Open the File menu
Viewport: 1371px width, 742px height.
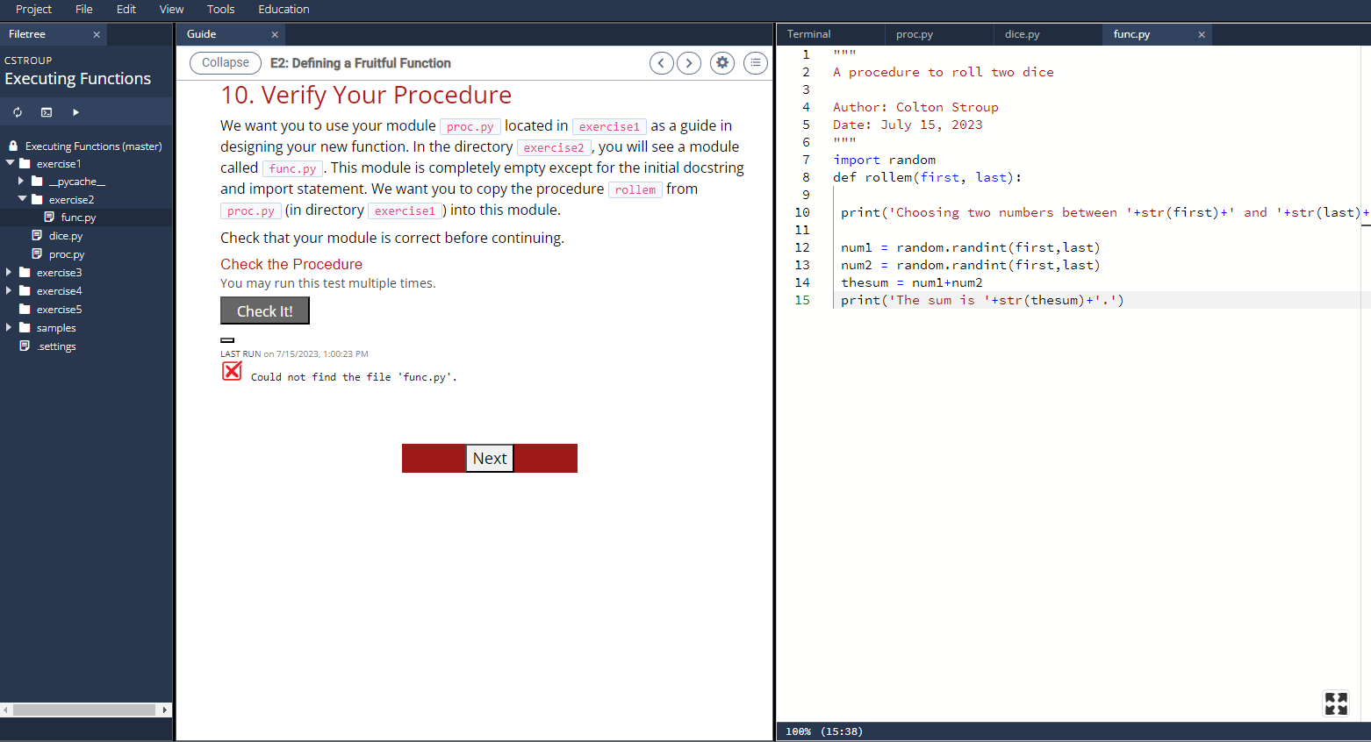pos(84,10)
